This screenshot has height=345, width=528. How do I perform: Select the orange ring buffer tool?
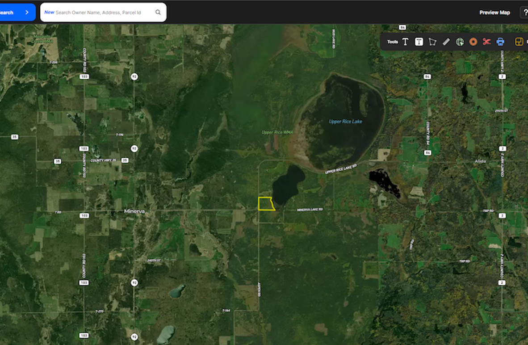click(473, 42)
